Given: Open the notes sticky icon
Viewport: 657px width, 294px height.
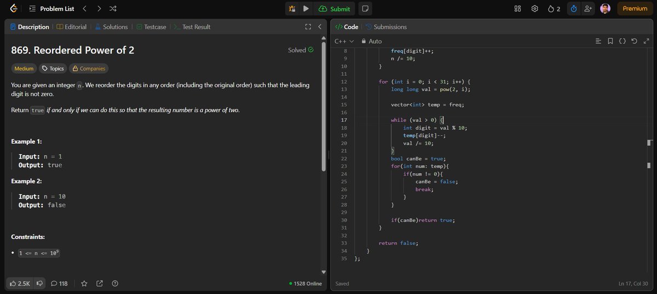Looking at the screenshot, I should pos(365,9).
